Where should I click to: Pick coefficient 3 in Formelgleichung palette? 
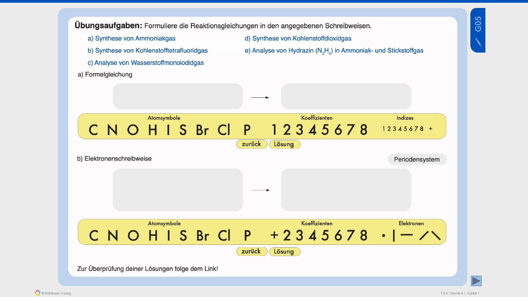299,130
